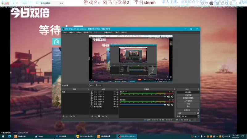Open File menu in OBS

pyautogui.click(x=65, y=32)
